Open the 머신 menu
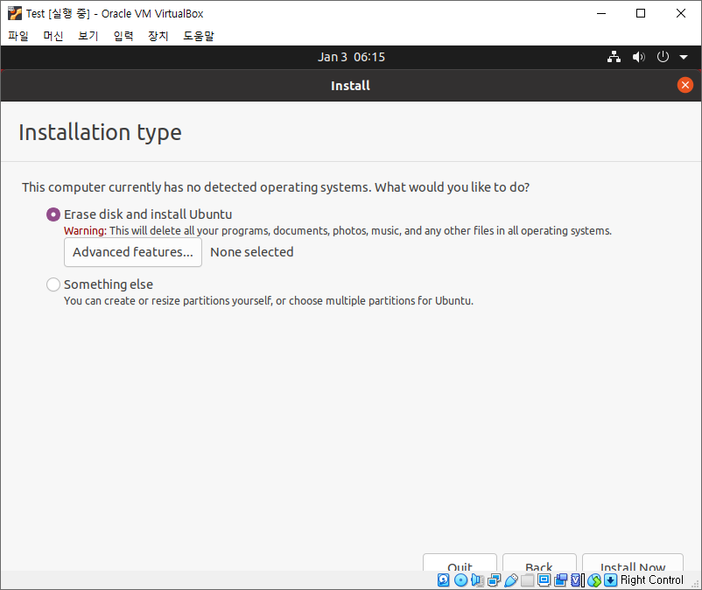Image resolution: width=702 pixels, height=590 pixels. click(x=53, y=36)
